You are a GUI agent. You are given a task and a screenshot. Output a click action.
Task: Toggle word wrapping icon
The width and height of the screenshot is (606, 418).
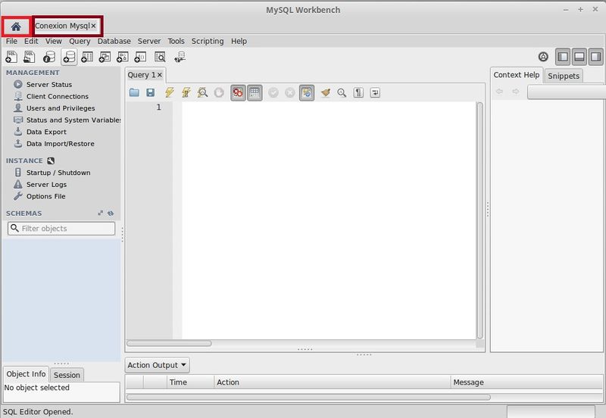[375, 92]
